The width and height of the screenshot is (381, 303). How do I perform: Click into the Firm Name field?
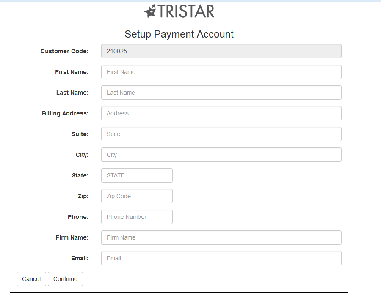(x=221, y=237)
